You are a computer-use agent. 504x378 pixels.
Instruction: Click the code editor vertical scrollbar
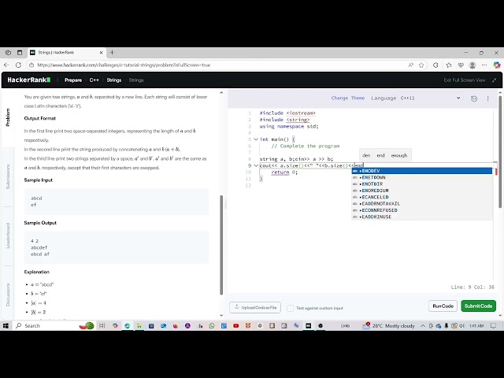[500, 151]
